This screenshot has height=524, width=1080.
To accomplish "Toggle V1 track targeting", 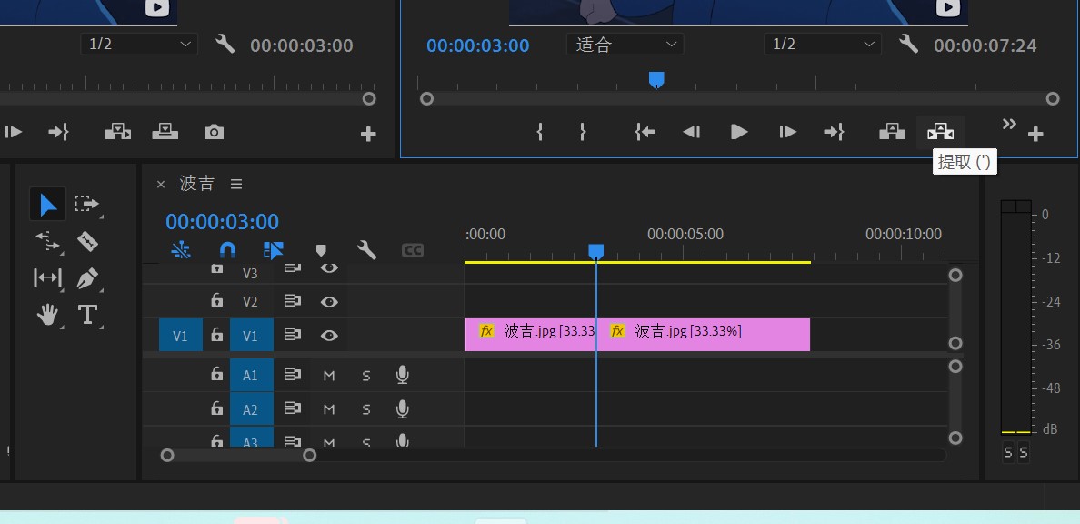I will [252, 335].
